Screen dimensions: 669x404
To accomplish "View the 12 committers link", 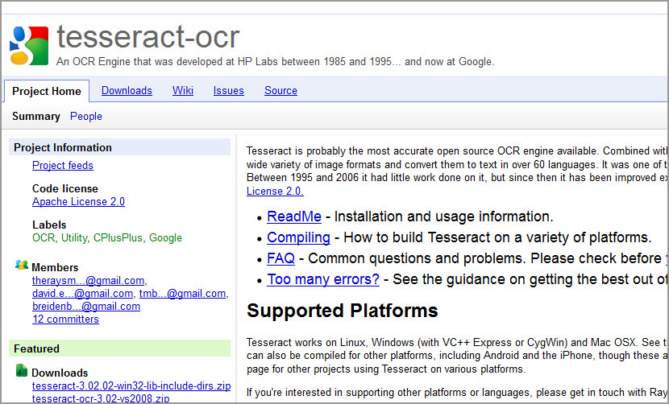I will click(x=66, y=319).
